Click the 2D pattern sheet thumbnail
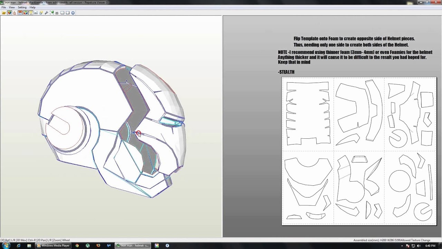This screenshot has width=442, height=249. click(x=359, y=151)
